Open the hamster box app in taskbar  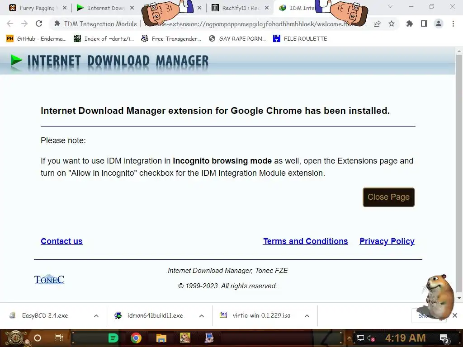pos(185,338)
